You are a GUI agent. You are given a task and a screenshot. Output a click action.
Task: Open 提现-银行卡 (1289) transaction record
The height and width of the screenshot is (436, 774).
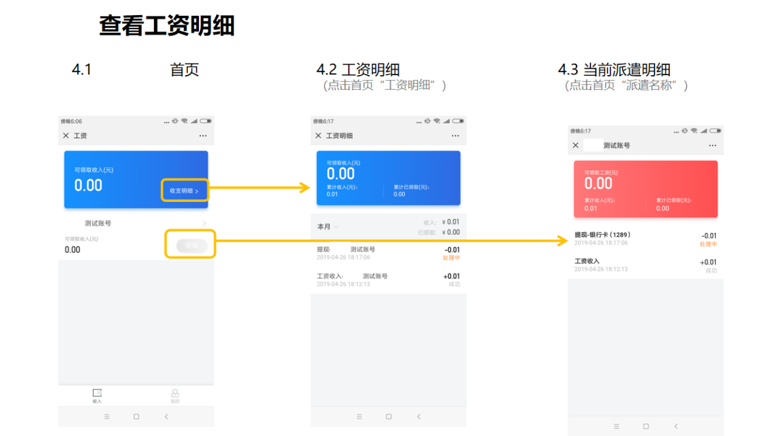click(x=645, y=239)
